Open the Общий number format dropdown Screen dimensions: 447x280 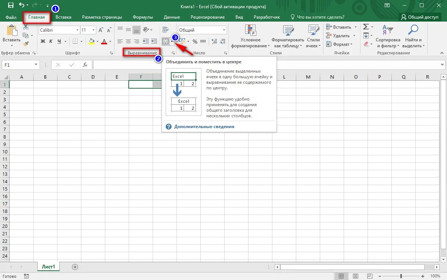click(x=224, y=30)
